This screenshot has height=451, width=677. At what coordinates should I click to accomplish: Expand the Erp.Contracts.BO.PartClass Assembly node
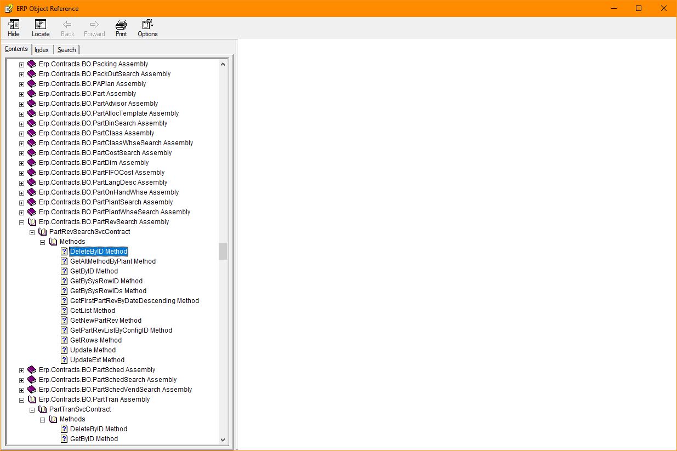click(x=22, y=134)
